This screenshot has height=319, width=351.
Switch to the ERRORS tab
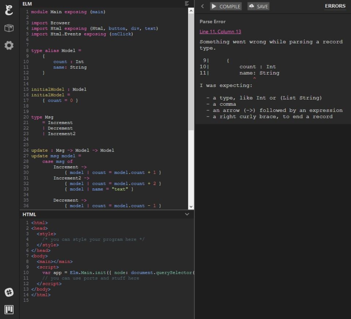(335, 6)
